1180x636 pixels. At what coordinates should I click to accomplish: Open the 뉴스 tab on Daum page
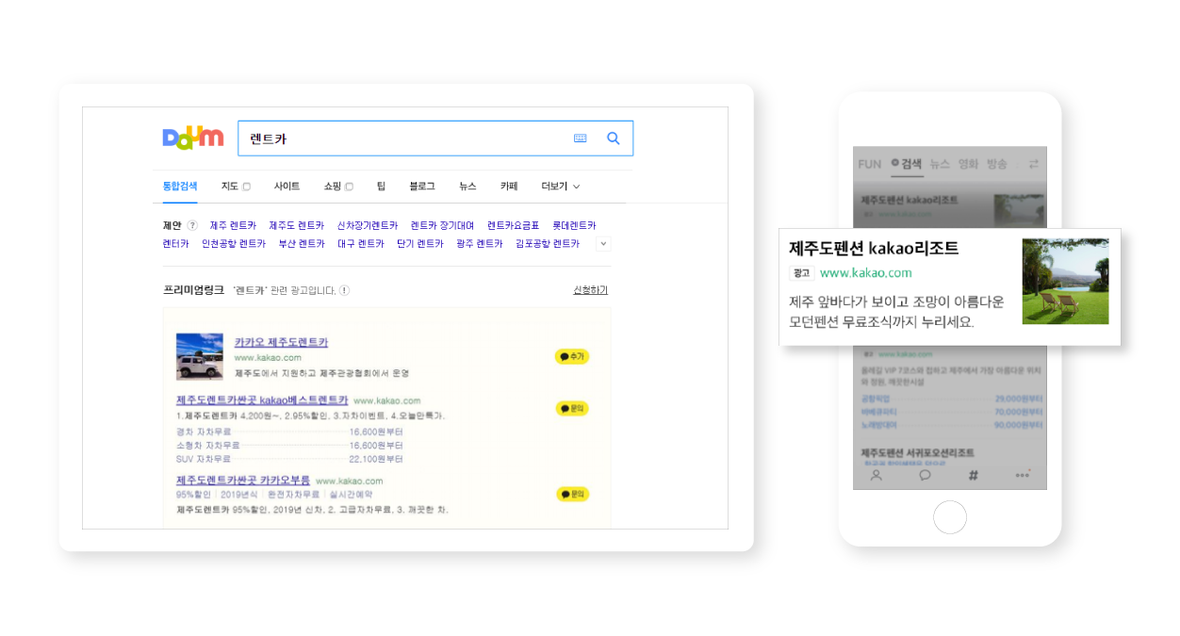click(x=467, y=187)
